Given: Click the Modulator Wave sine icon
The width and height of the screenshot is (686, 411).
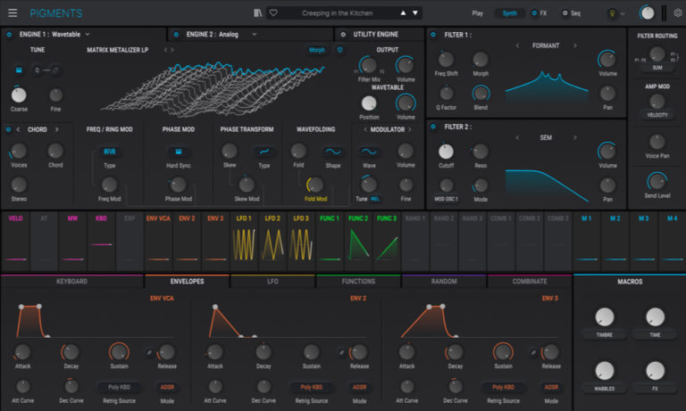Looking at the screenshot, I should click(367, 152).
